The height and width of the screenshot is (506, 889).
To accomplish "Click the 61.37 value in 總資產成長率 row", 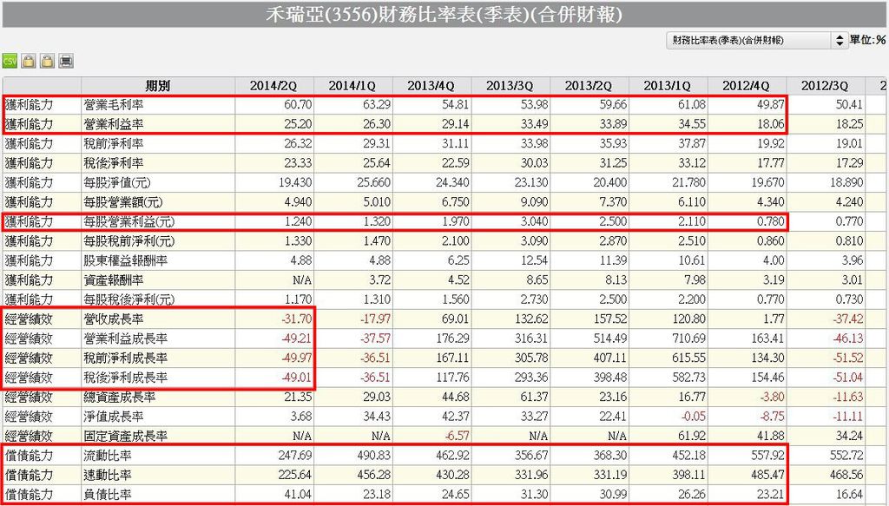I will click(534, 398).
